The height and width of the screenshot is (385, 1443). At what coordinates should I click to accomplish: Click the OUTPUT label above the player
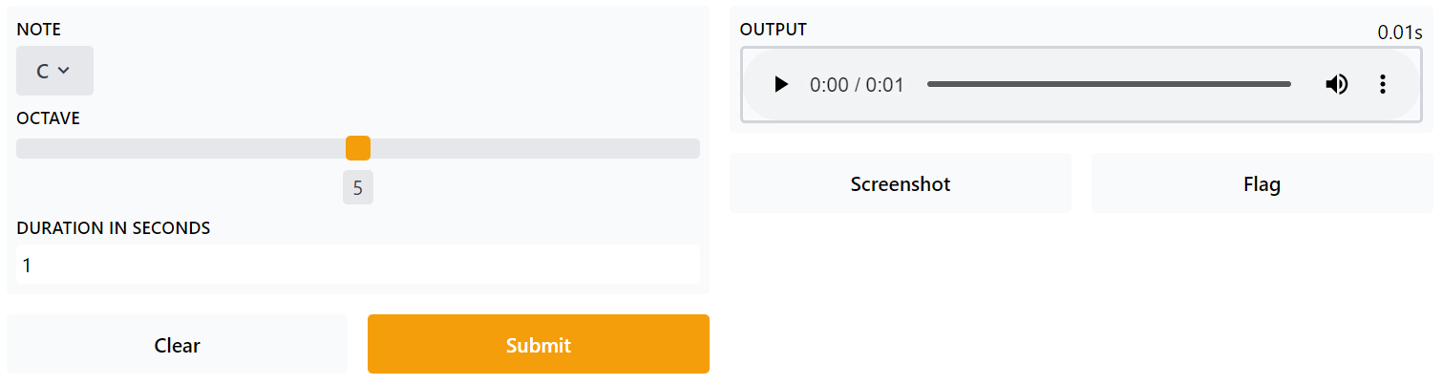click(774, 30)
